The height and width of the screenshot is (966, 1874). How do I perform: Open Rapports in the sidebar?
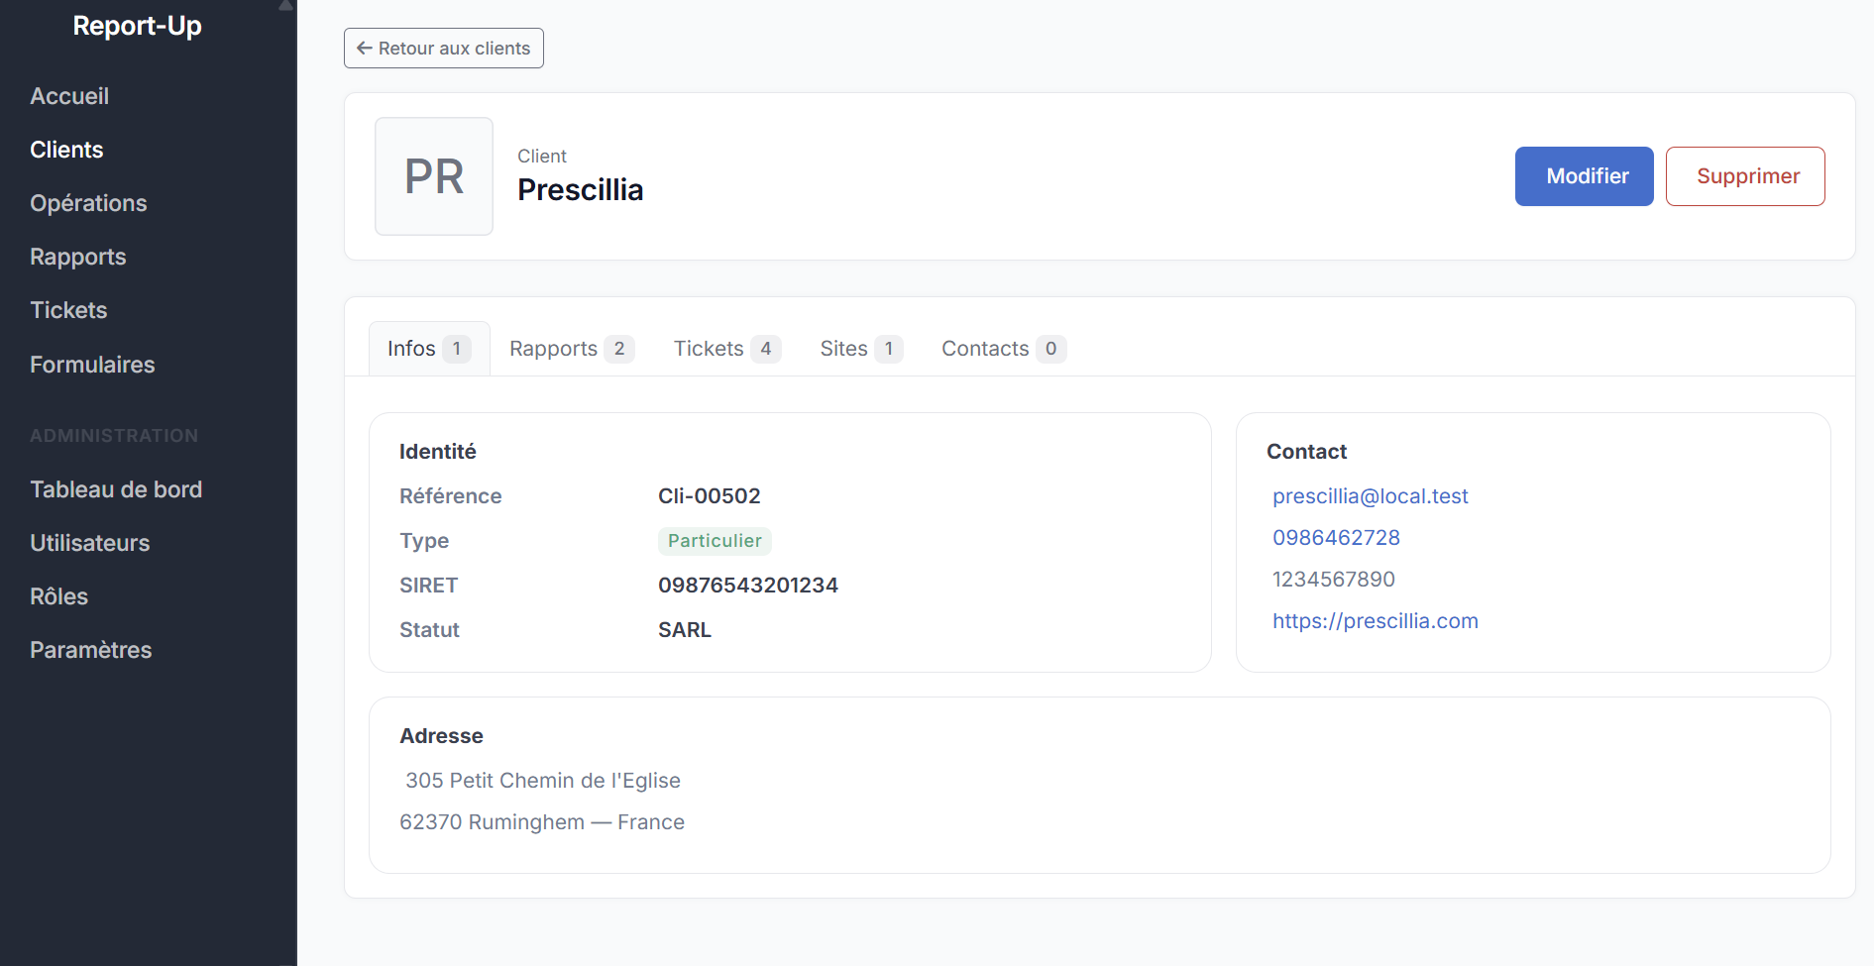78,257
